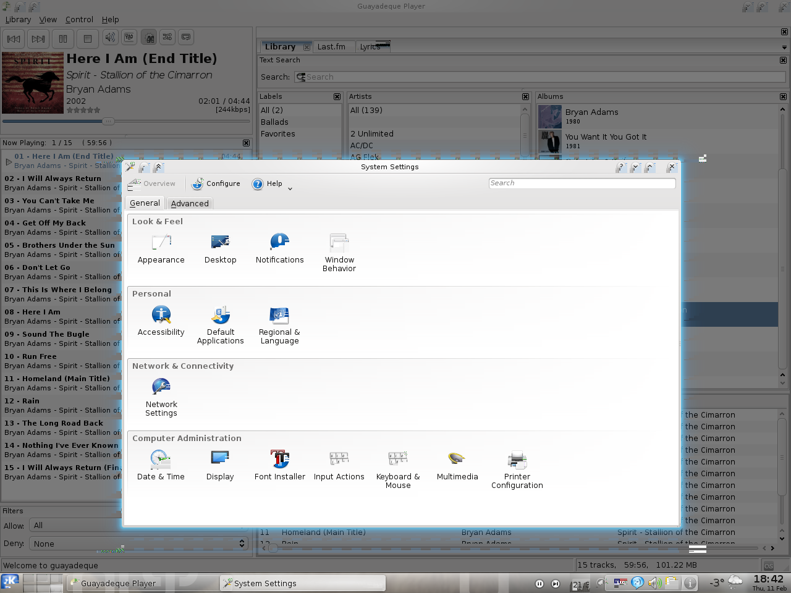The height and width of the screenshot is (593, 791).
Task: Open the Desktop settings module
Action: [x=220, y=249]
